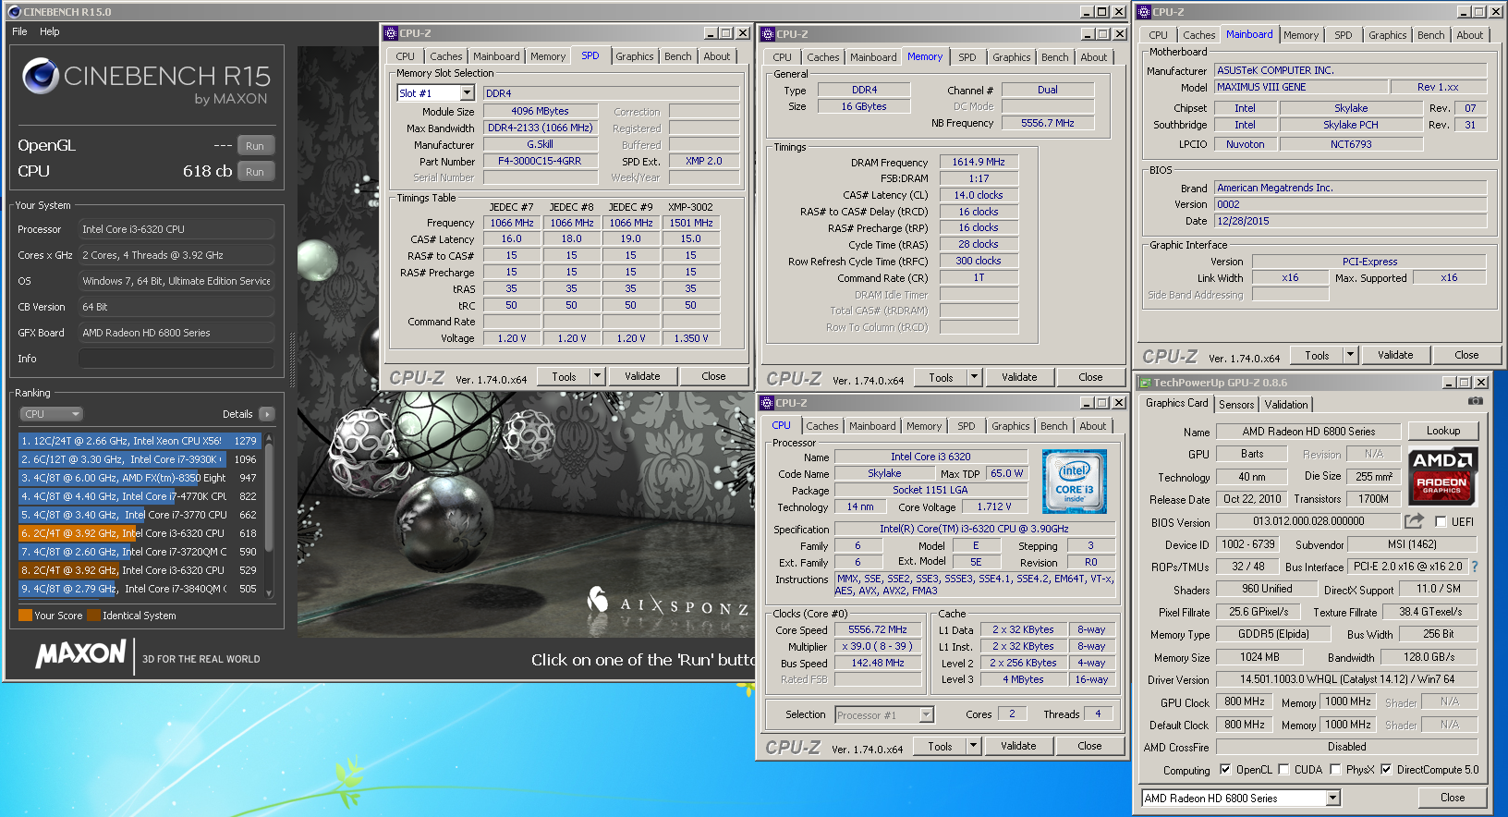Click the BIOS version share icon in GPU-Z
The width and height of the screenshot is (1508, 817).
(x=1414, y=521)
